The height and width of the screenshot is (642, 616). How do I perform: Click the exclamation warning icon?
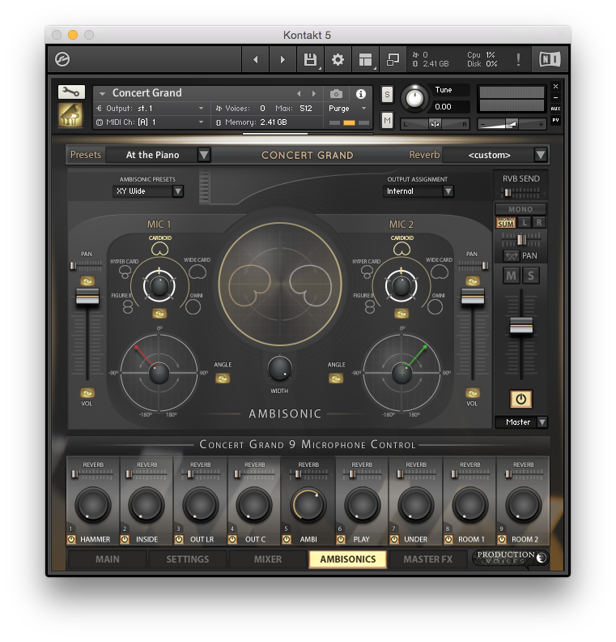click(x=518, y=60)
